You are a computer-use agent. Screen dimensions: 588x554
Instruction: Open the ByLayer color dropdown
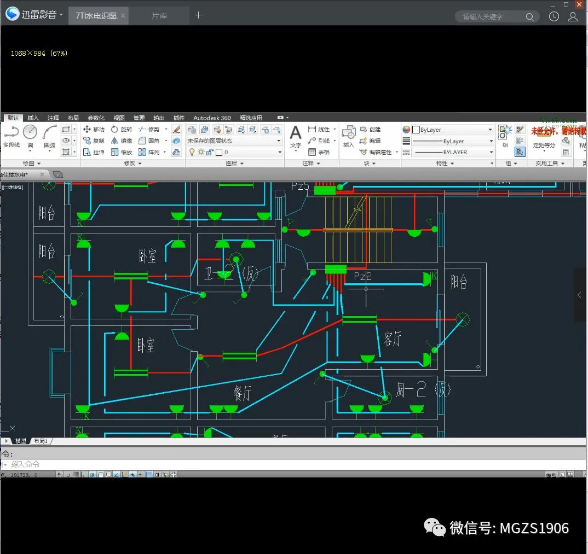(452, 130)
